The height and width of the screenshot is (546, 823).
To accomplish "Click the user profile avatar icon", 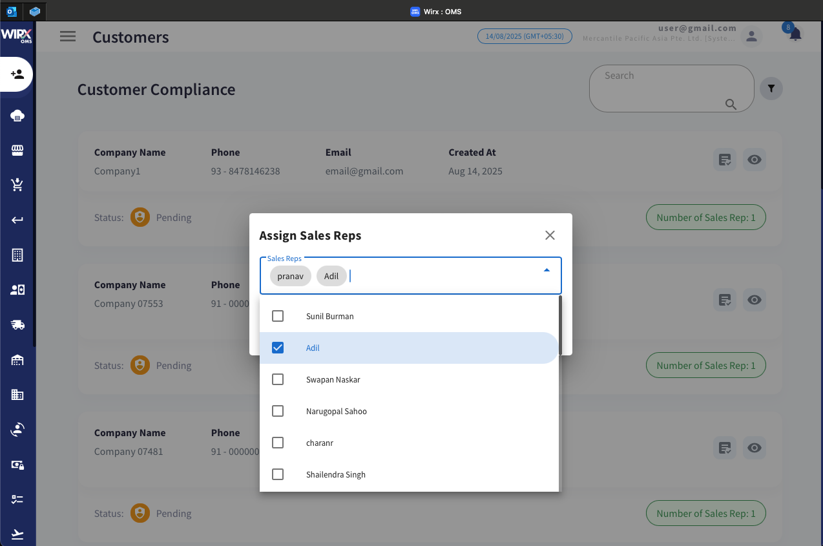I will tap(751, 36).
